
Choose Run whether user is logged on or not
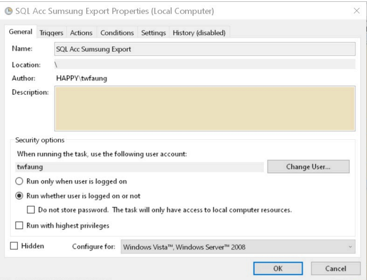[19, 196]
